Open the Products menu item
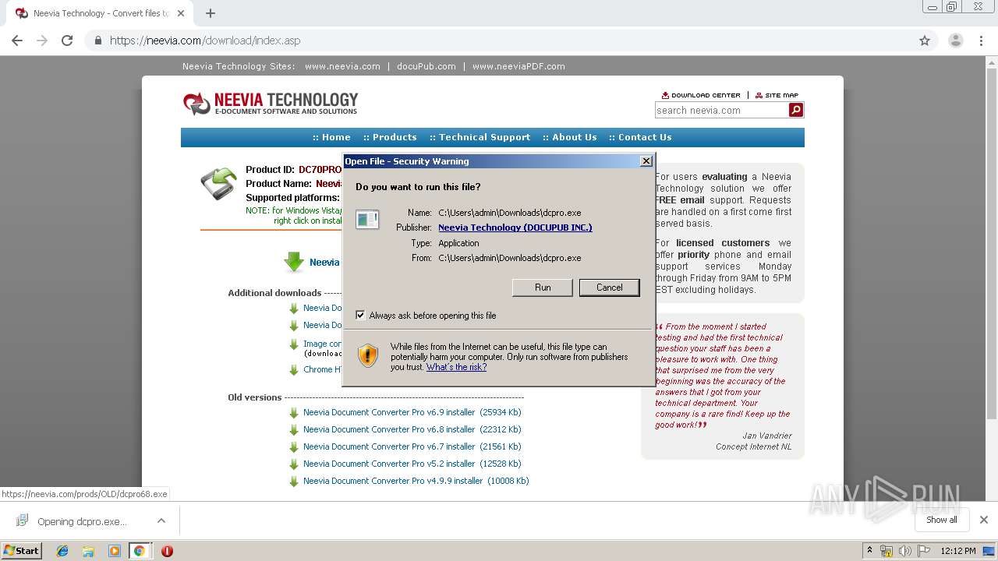Viewport: 998px width, 561px height. tap(390, 137)
